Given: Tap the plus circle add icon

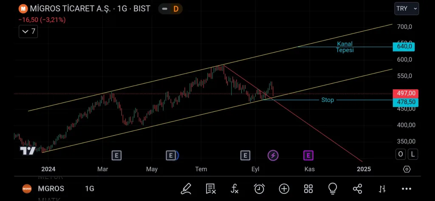Looking at the screenshot, I should pos(284,189).
